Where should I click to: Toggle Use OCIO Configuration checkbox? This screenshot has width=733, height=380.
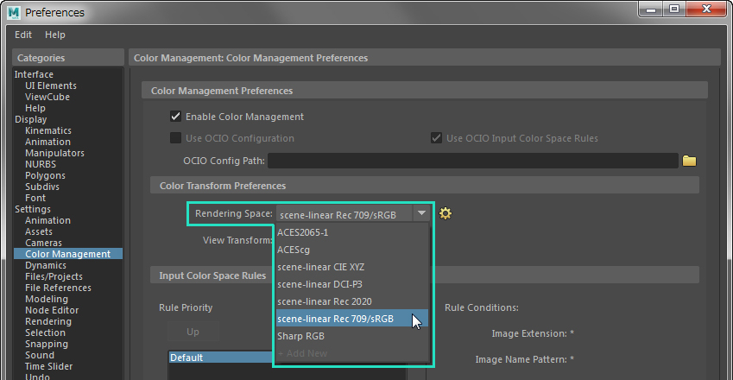(x=176, y=138)
